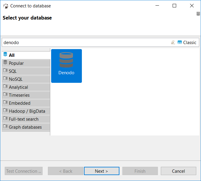Screen dimensions: 201x181
Task: Click the Classic view table icon
Action: coord(180,42)
